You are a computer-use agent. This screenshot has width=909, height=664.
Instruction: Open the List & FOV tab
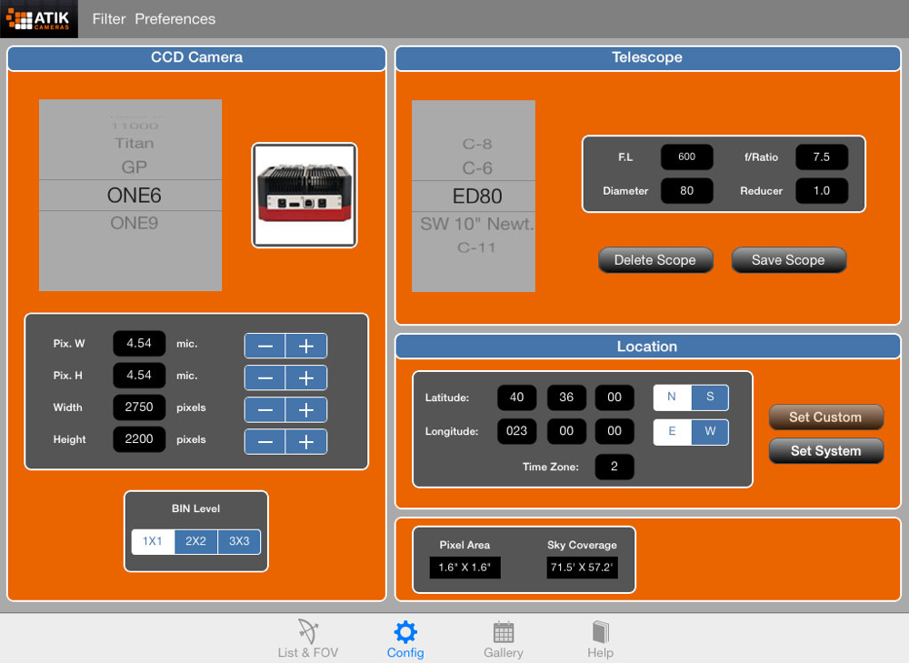(308, 639)
